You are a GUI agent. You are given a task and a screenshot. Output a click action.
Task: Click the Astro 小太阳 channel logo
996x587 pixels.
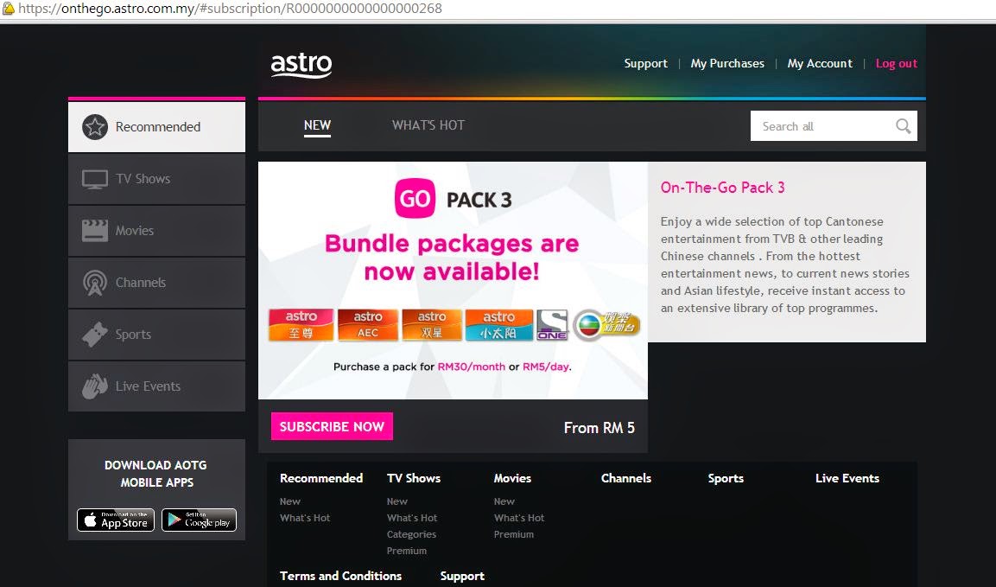coord(498,325)
